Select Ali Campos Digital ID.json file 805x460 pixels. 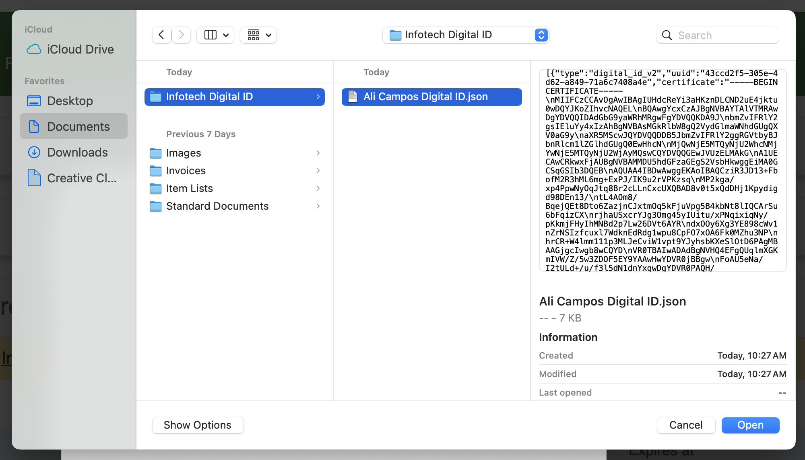(x=425, y=97)
